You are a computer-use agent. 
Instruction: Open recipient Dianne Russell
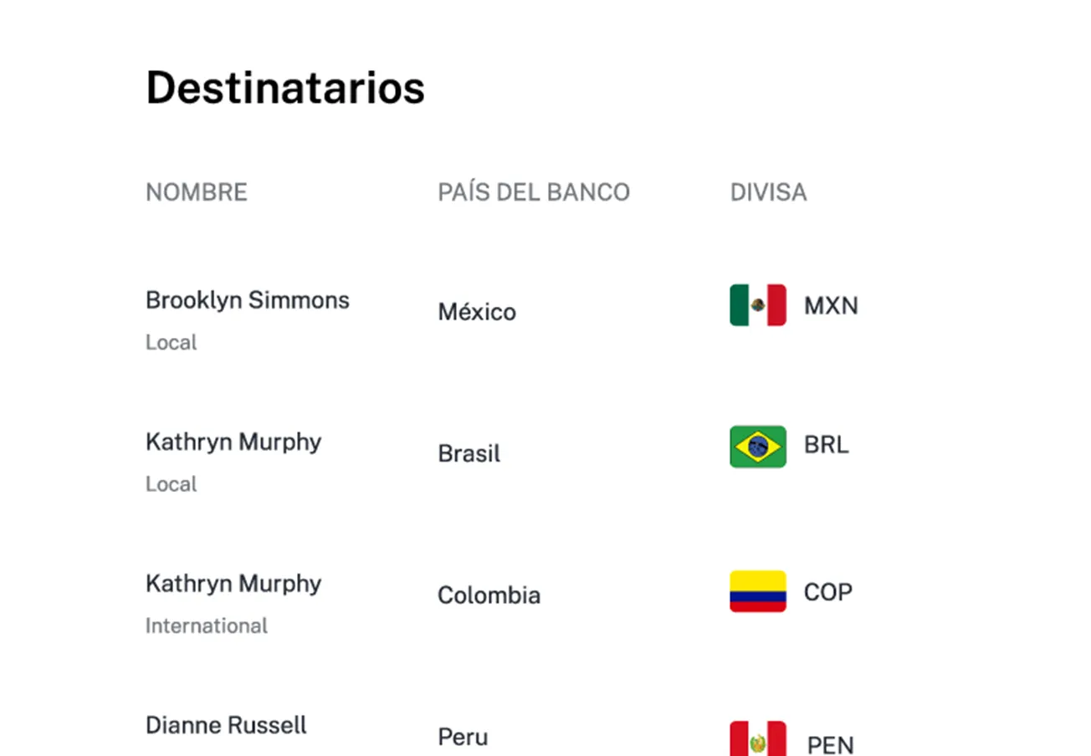(226, 725)
